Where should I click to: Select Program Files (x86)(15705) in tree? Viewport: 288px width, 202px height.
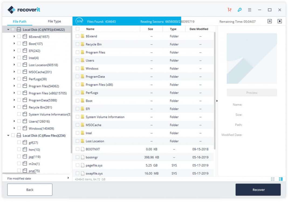click(x=48, y=93)
